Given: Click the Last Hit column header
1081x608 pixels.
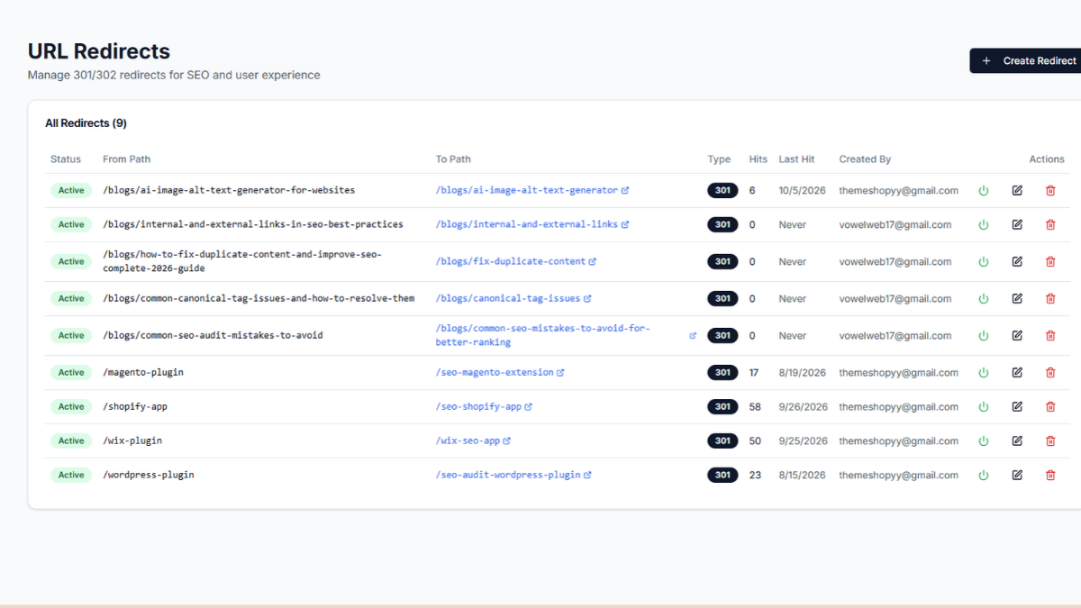Looking at the screenshot, I should coord(796,159).
